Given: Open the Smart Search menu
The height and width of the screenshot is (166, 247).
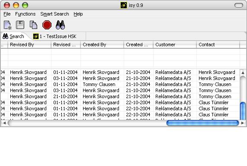Looking at the screenshot, I should pos(55,14).
